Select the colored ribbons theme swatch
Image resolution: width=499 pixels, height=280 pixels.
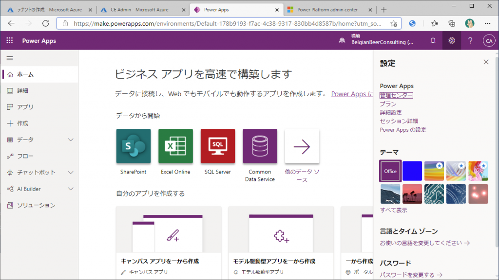(x=456, y=171)
